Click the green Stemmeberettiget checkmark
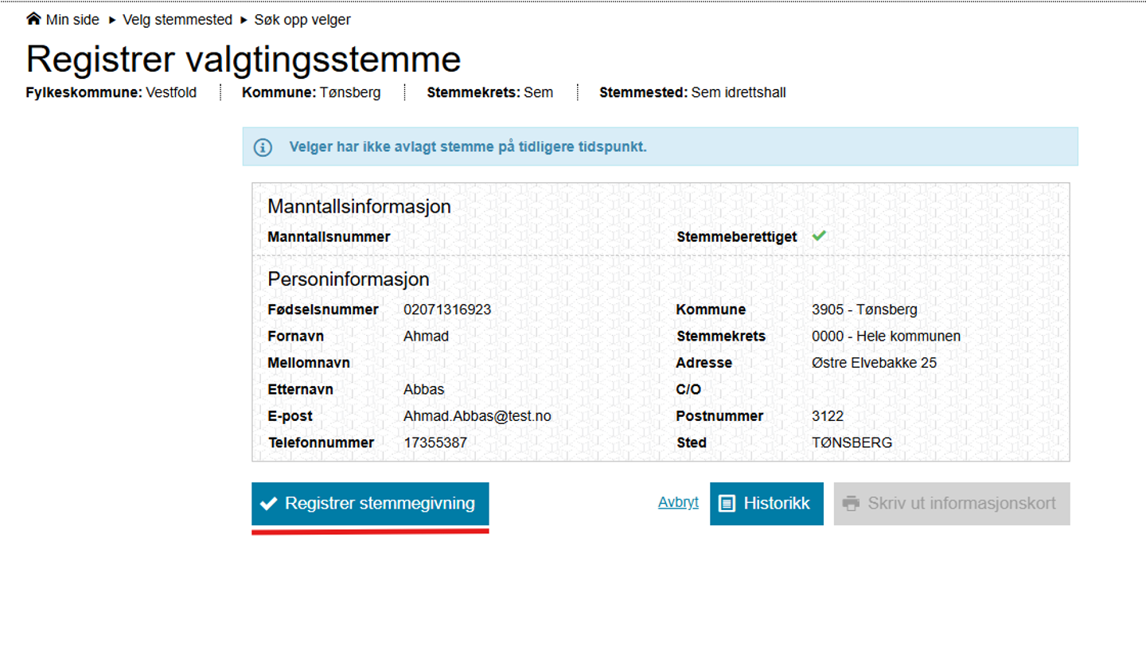Viewport: 1146px width, 670px height. pyautogui.click(x=819, y=236)
